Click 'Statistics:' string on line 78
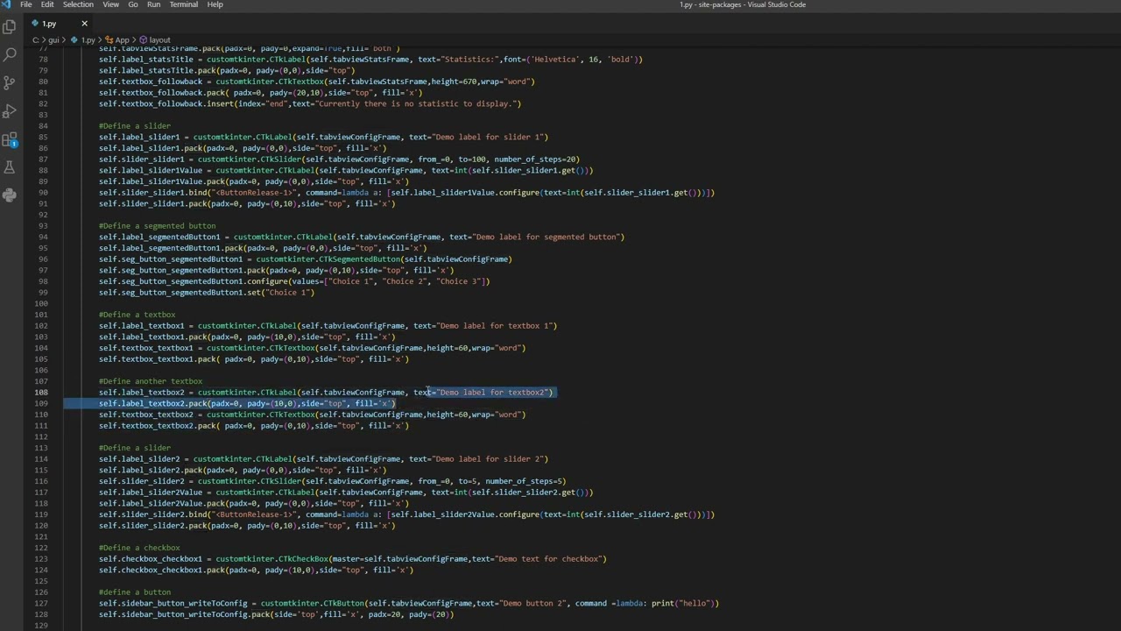Screen dimensions: 1121x631 [x=469, y=59]
